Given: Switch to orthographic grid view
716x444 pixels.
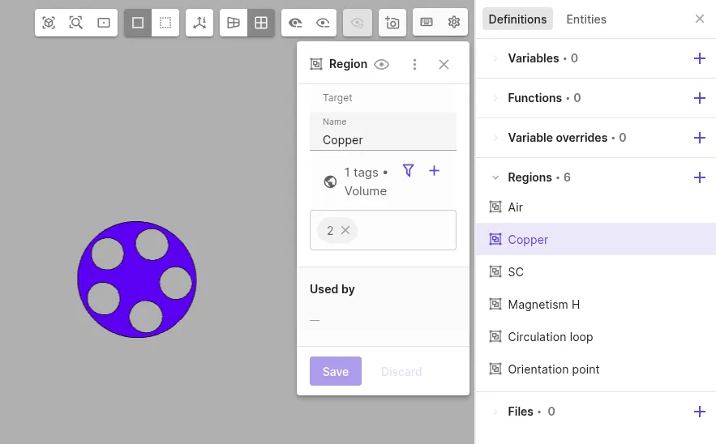Looking at the screenshot, I should pyautogui.click(x=261, y=23).
